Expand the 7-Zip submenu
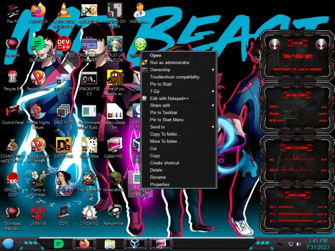The image size is (335, 251). point(179,92)
